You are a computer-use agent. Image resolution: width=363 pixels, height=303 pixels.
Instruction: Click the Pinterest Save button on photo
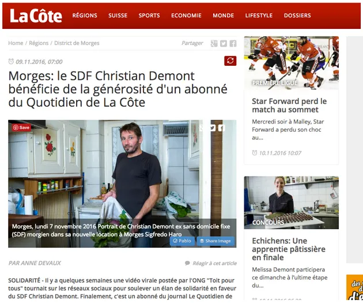21,128
